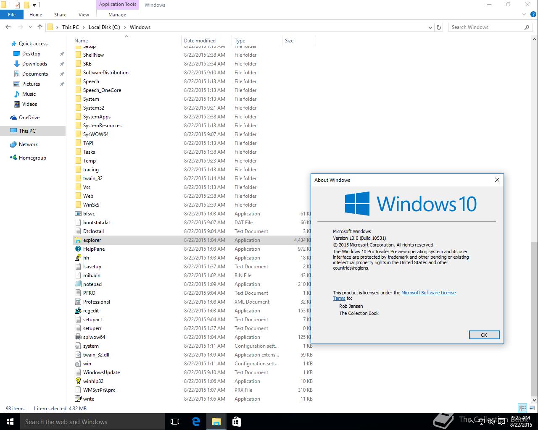Click the HelpPane blue question icon
Image resolution: width=538 pixels, height=430 pixels.
pyautogui.click(x=78, y=249)
